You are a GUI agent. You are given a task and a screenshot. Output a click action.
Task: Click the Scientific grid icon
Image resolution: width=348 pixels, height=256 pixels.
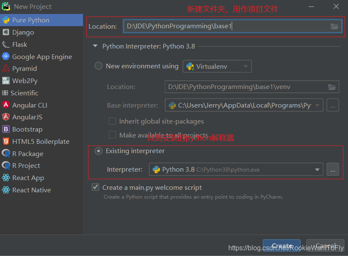(x=5, y=93)
